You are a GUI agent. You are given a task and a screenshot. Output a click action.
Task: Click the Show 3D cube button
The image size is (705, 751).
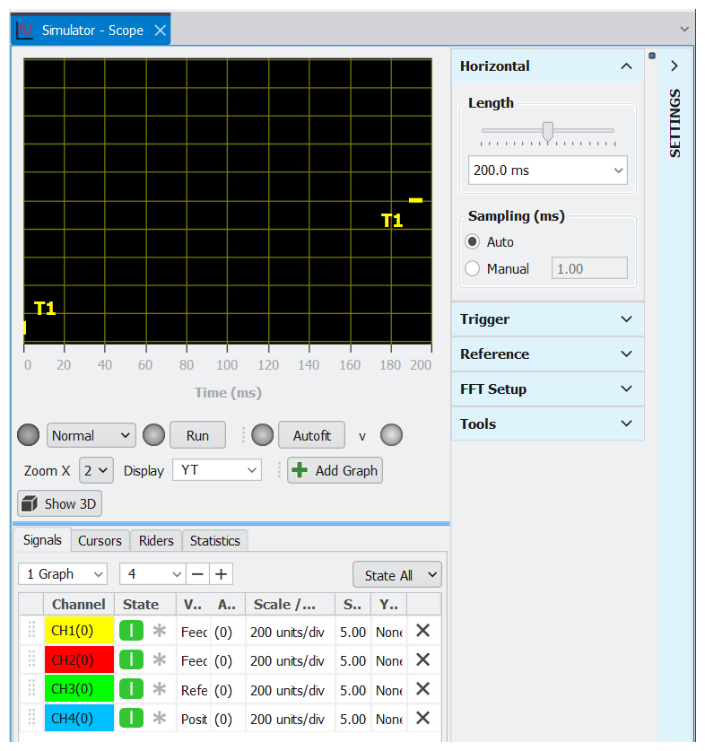59,503
